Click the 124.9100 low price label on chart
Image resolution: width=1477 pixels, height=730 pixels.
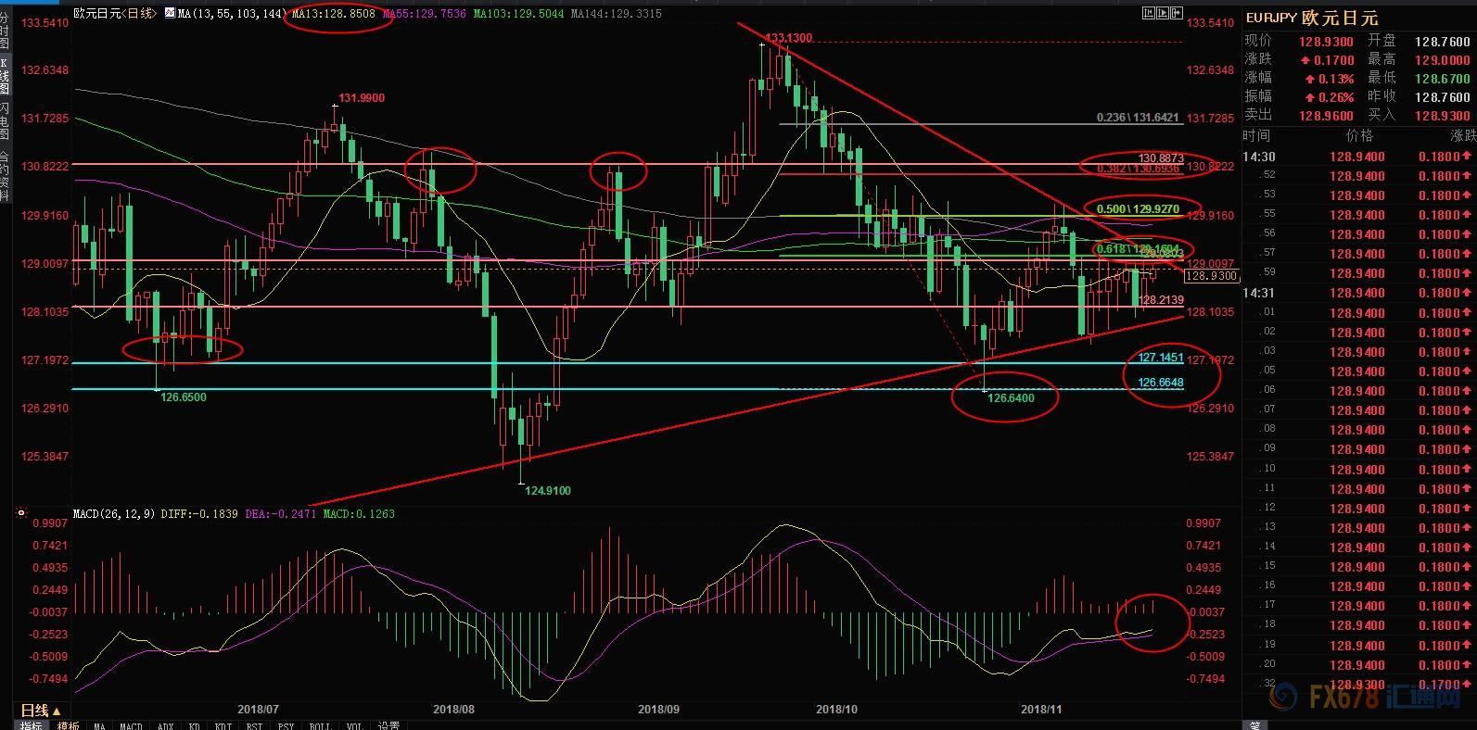click(x=546, y=491)
